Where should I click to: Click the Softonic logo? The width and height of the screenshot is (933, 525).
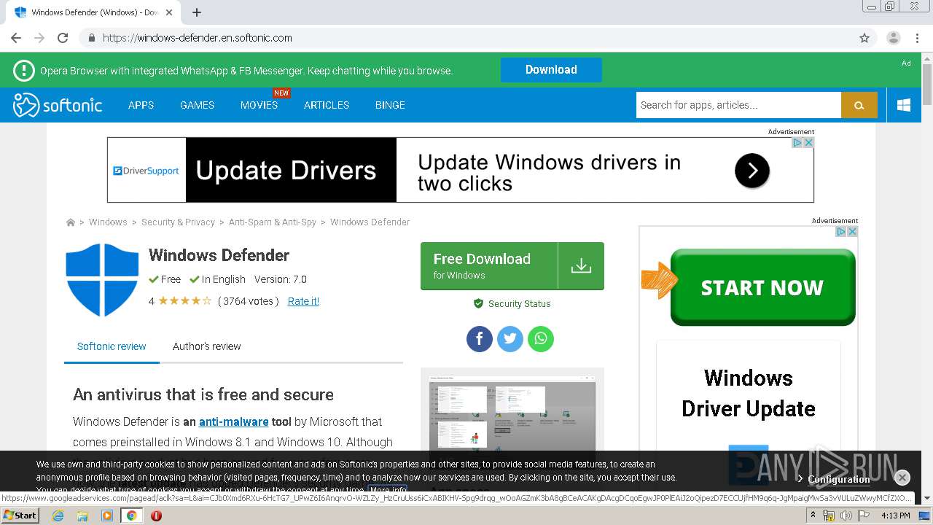click(58, 105)
